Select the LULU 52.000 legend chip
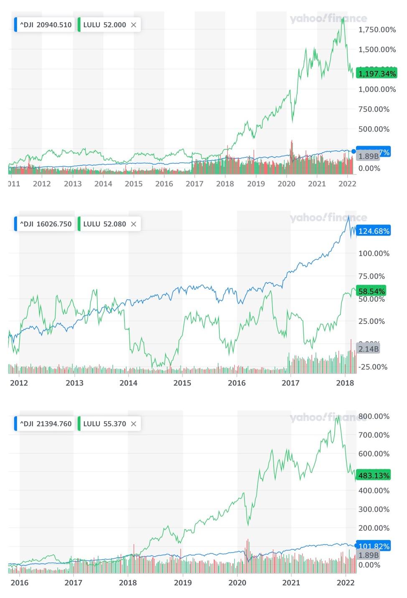The width and height of the screenshot is (407, 598). pyautogui.click(x=109, y=25)
